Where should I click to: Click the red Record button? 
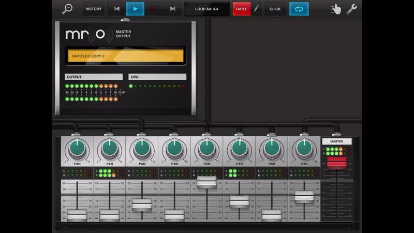pos(153,9)
